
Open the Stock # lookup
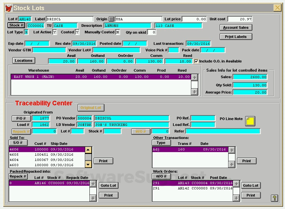(x=16, y=25)
